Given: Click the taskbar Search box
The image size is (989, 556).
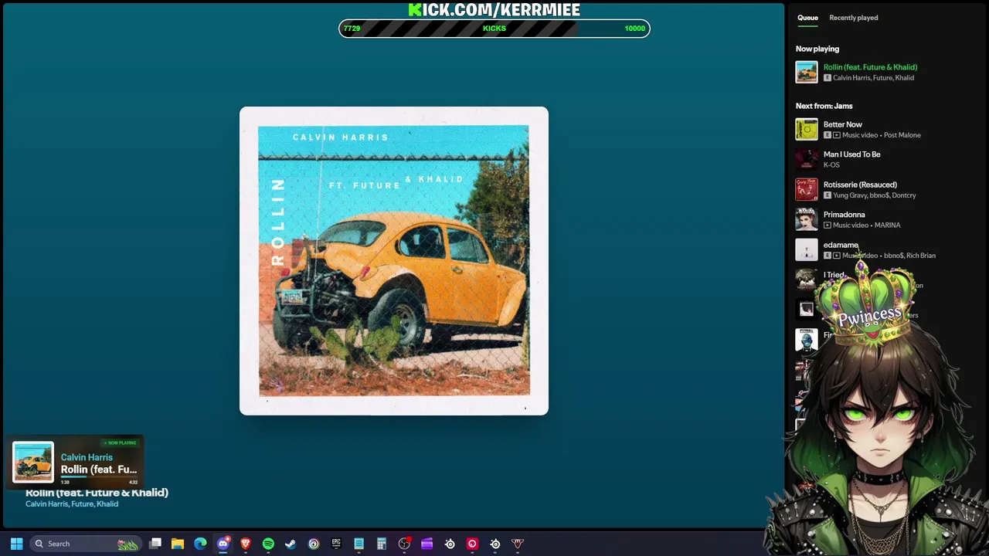Looking at the screenshot, I should tap(85, 544).
